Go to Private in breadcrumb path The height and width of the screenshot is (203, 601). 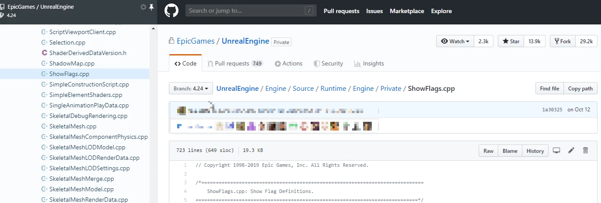[391, 88]
